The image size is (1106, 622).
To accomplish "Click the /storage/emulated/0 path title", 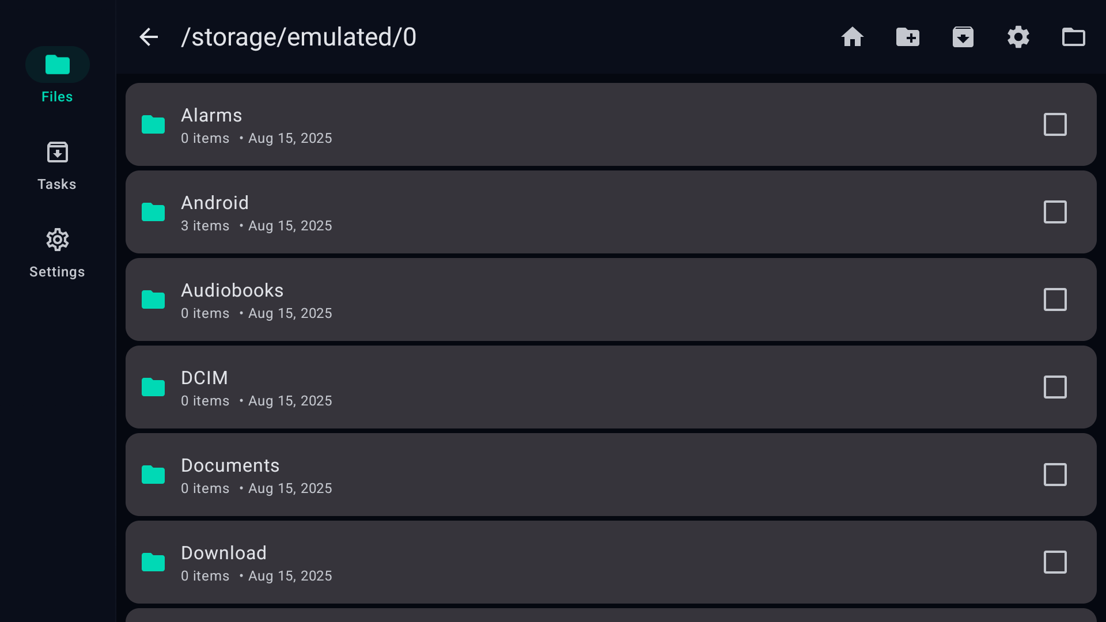I will [x=298, y=37].
